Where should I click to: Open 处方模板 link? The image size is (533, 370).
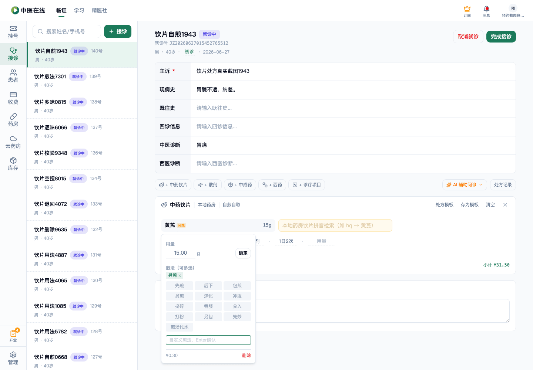[445, 205]
